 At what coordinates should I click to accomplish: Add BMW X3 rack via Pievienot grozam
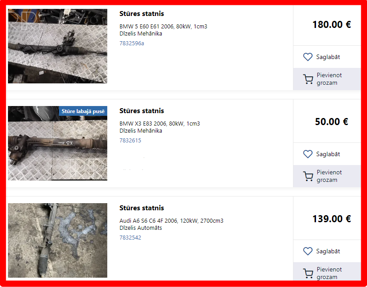tap(327, 176)
